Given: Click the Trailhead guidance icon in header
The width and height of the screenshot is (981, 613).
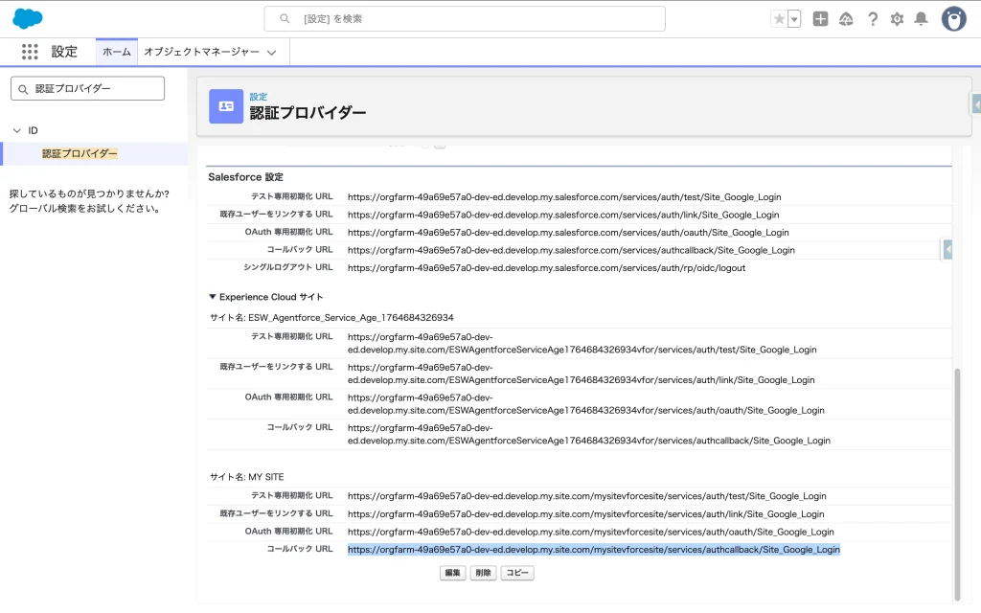Looking at the screenshot, I should pos(846,19).
